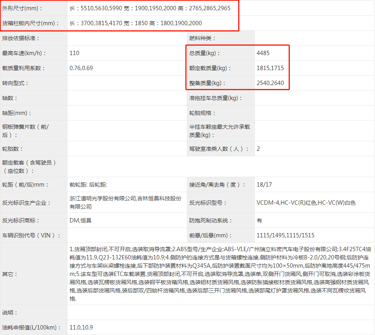
Task: Select the 反光标识商标 value DM,恒昌
Action: tap(80, 220)
